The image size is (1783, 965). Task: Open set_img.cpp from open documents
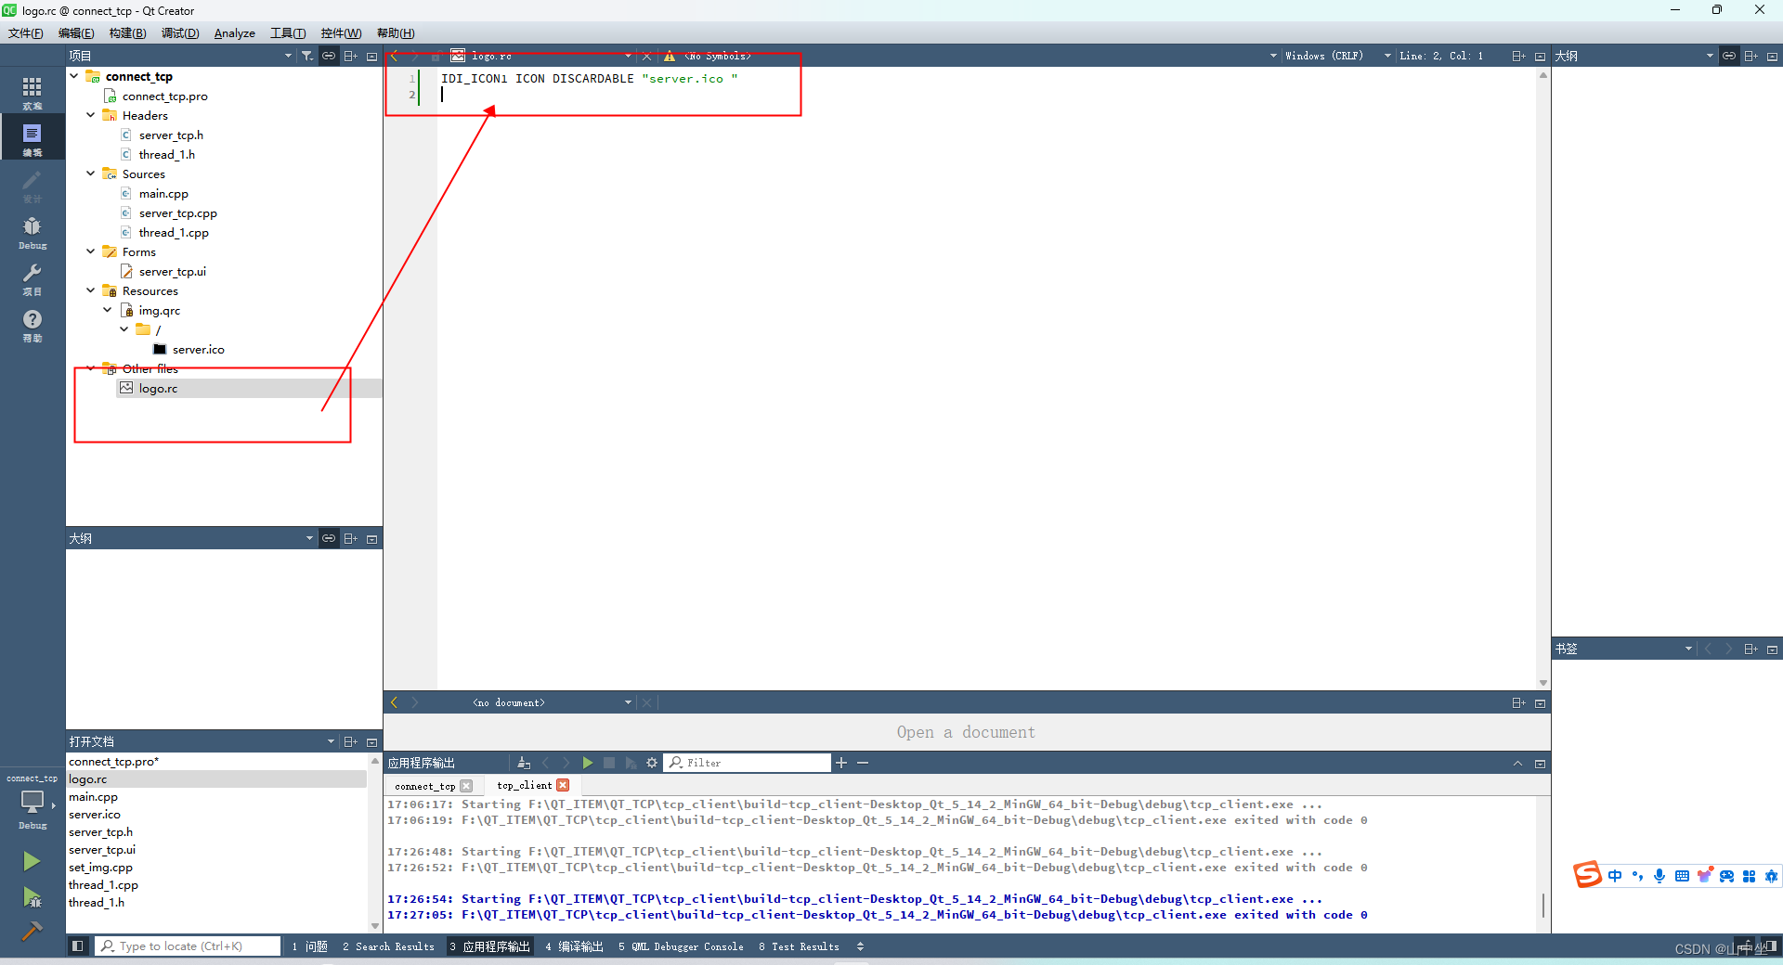(x=100, y=867)
